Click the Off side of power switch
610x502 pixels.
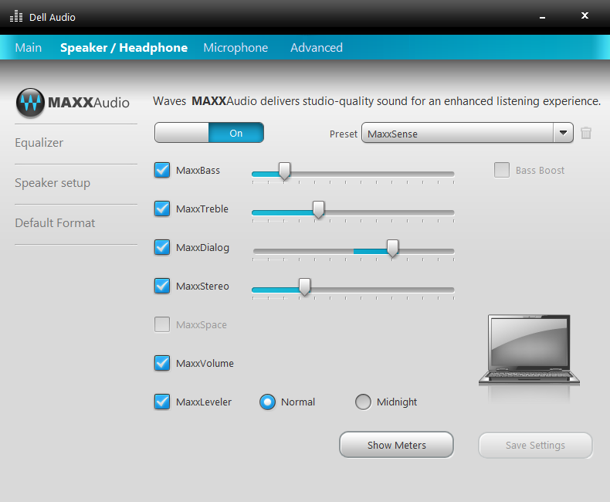click(181, 133)
